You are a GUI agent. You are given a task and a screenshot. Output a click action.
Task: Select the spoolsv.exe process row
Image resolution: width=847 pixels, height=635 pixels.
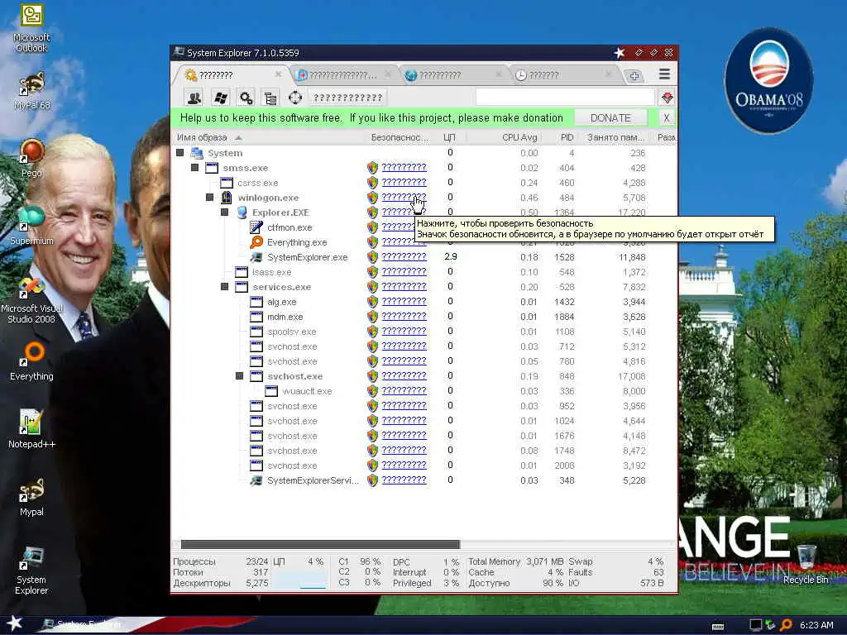coord(424,332)
